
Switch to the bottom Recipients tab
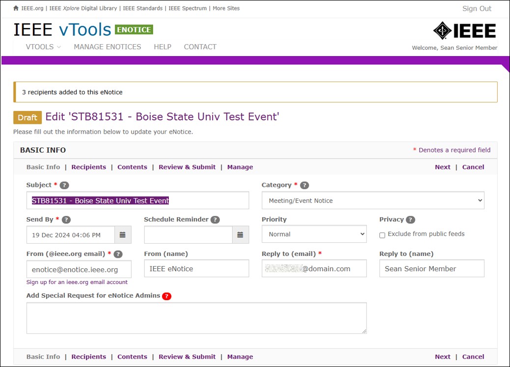coord(89,357)
